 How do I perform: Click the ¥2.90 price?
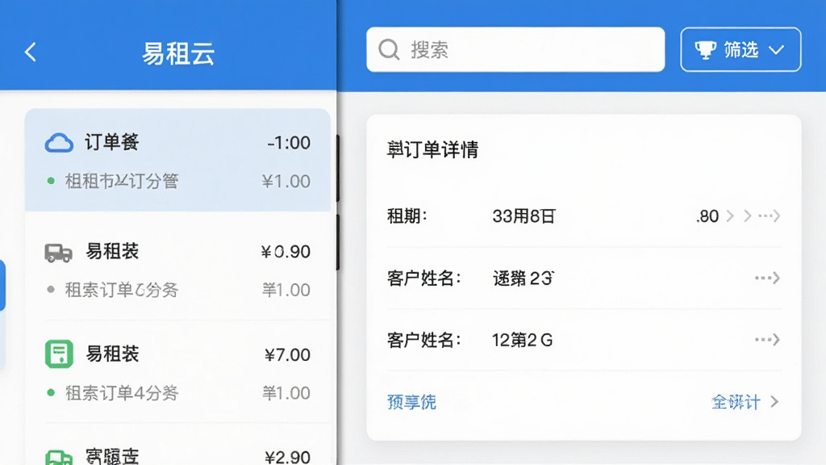click(288, 457)
